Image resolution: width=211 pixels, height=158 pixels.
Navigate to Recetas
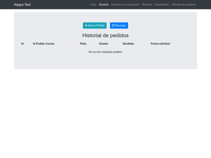147,5
